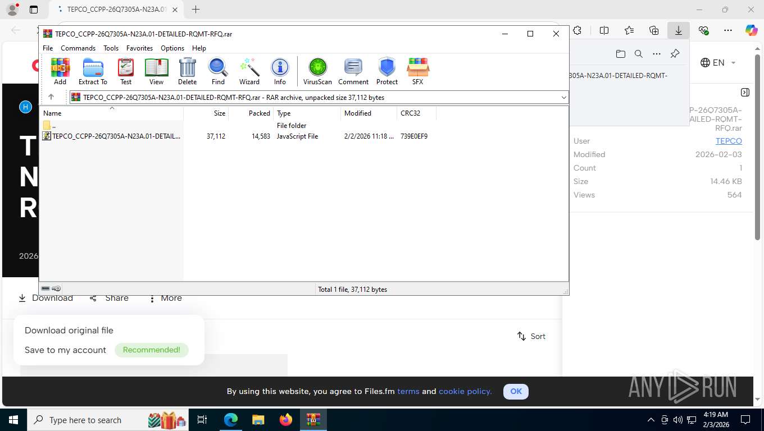The image size is (764, 431).
Task: Start VirusScan on the archive
Action: (317, 71)
